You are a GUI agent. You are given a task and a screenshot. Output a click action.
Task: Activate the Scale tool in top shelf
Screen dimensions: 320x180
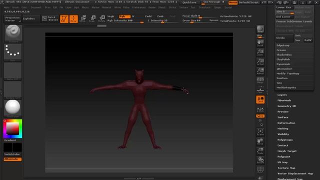tap(92, 19)
